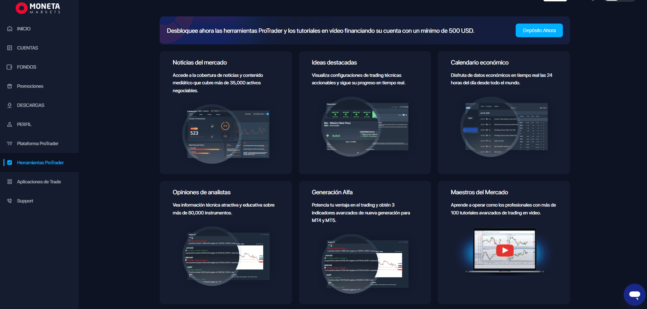Click the Noticias del mercado preview image

pyautogui.click(x=226, y=134)
